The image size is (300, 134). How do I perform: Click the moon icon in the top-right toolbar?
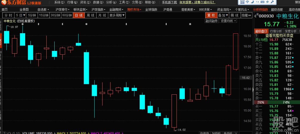point(252,2)
